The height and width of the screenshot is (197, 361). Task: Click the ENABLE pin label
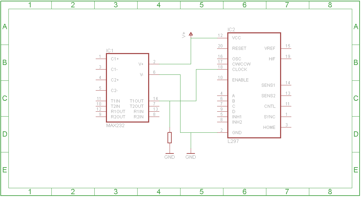pos(240,80)
